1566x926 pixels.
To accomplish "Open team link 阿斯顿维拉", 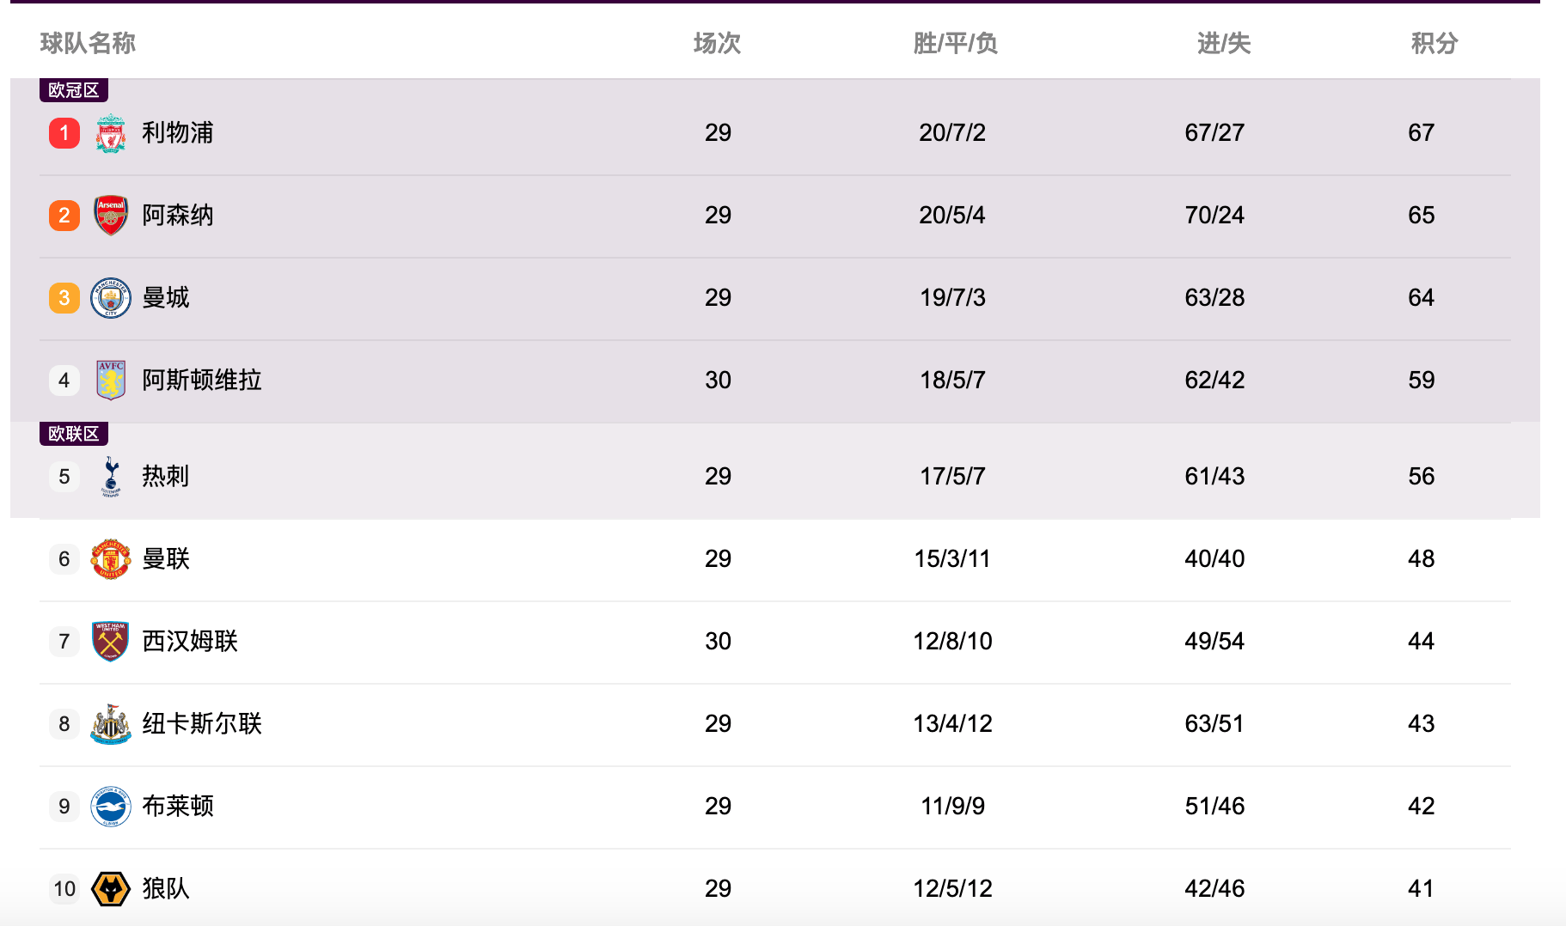I will click(x=201, y=381).
